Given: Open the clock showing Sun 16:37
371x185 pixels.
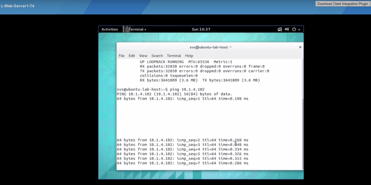Looking at the screenshot, I should coord(201,29).
